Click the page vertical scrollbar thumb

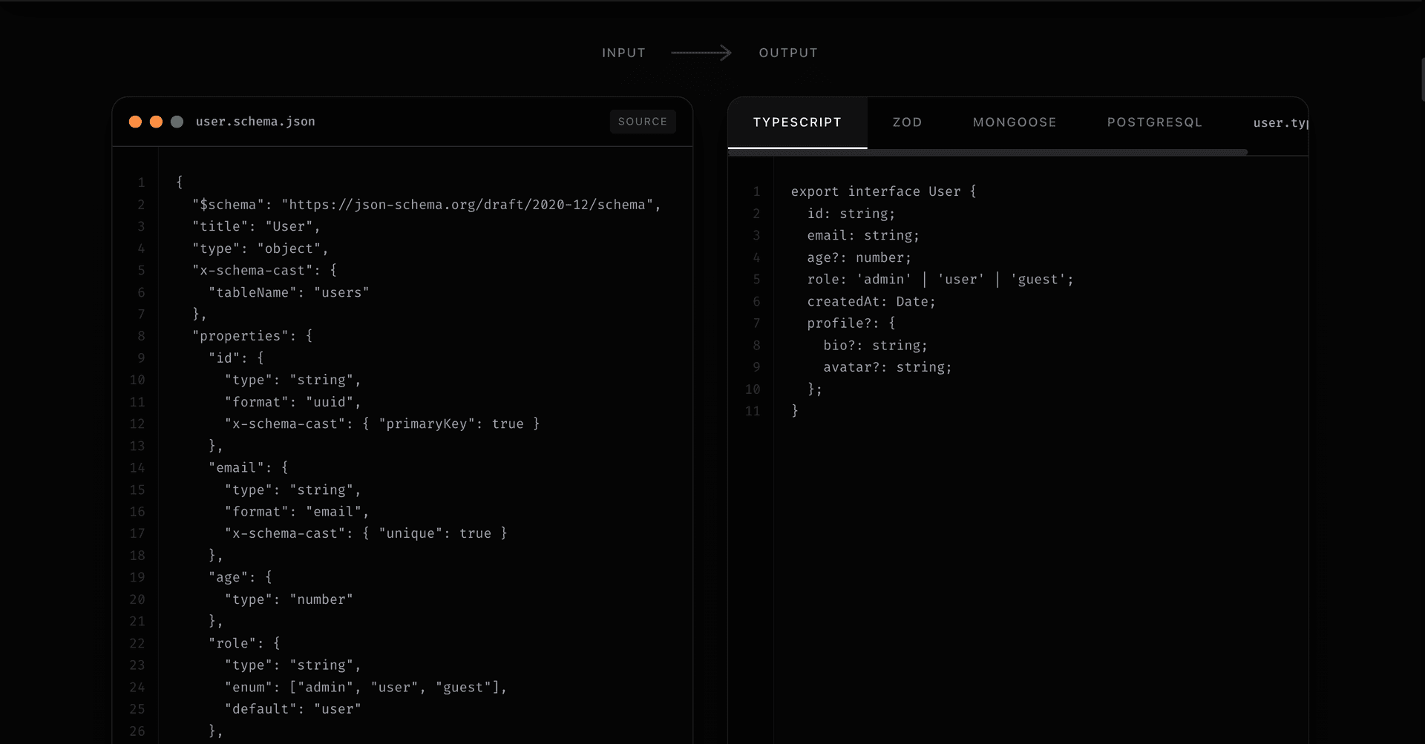(1422, 78)
